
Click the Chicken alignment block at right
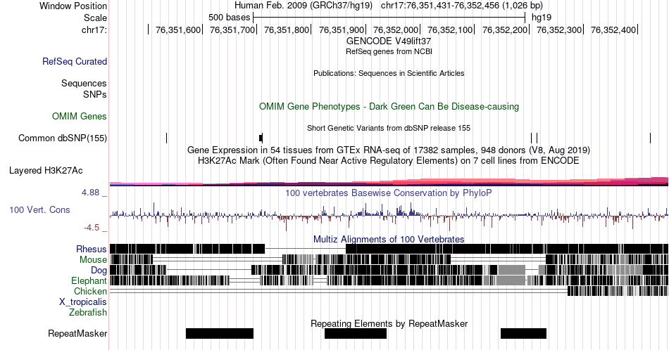618,291
